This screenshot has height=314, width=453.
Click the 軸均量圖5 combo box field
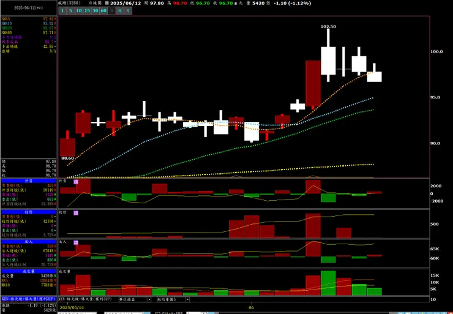point(173,299)
